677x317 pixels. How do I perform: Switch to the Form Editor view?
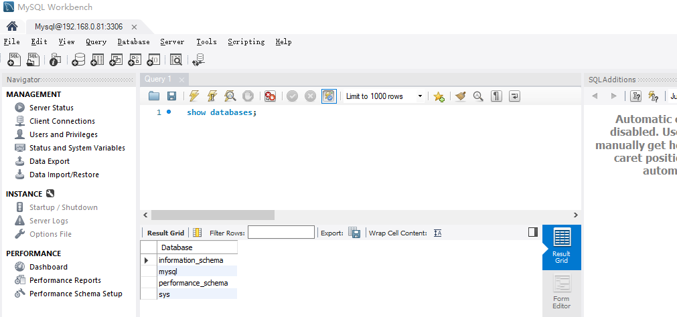(562, 293)
